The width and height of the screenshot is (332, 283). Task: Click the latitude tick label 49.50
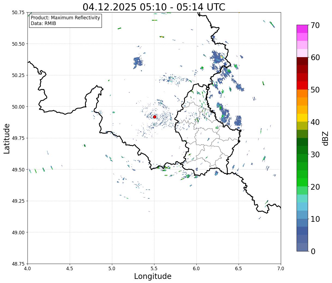18,170
